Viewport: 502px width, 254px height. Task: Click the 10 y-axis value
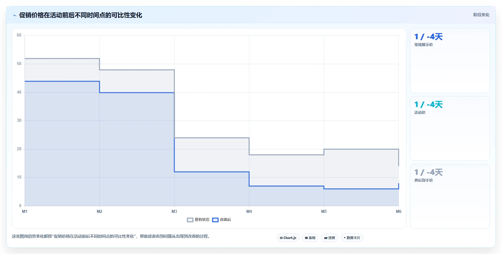19,177
